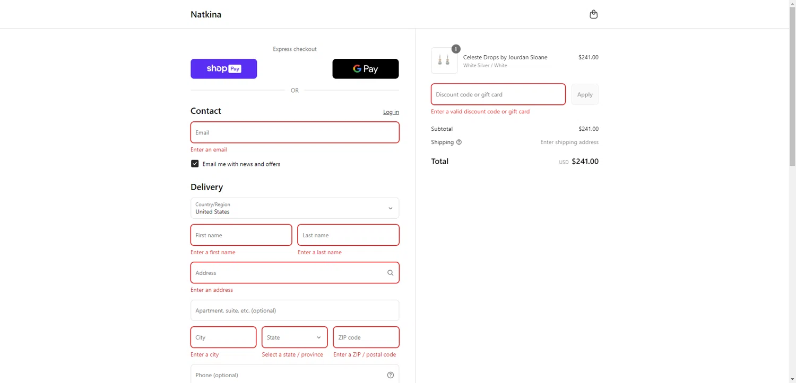The height and width of the screenshot is (383, 796).
Task: Focus the First name field
Action: pos(241,235)
